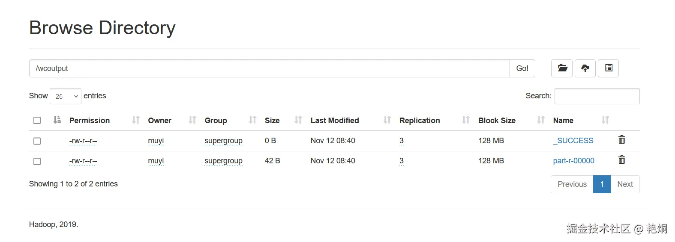
Task: Click the Next page button
Action: click(x=625, y=184)
